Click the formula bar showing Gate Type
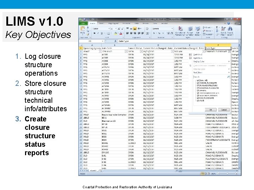This screenshot has height=190, width=254. [x=178, y=41]
